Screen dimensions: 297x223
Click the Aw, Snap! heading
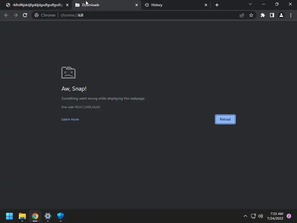tap(74, 89)
